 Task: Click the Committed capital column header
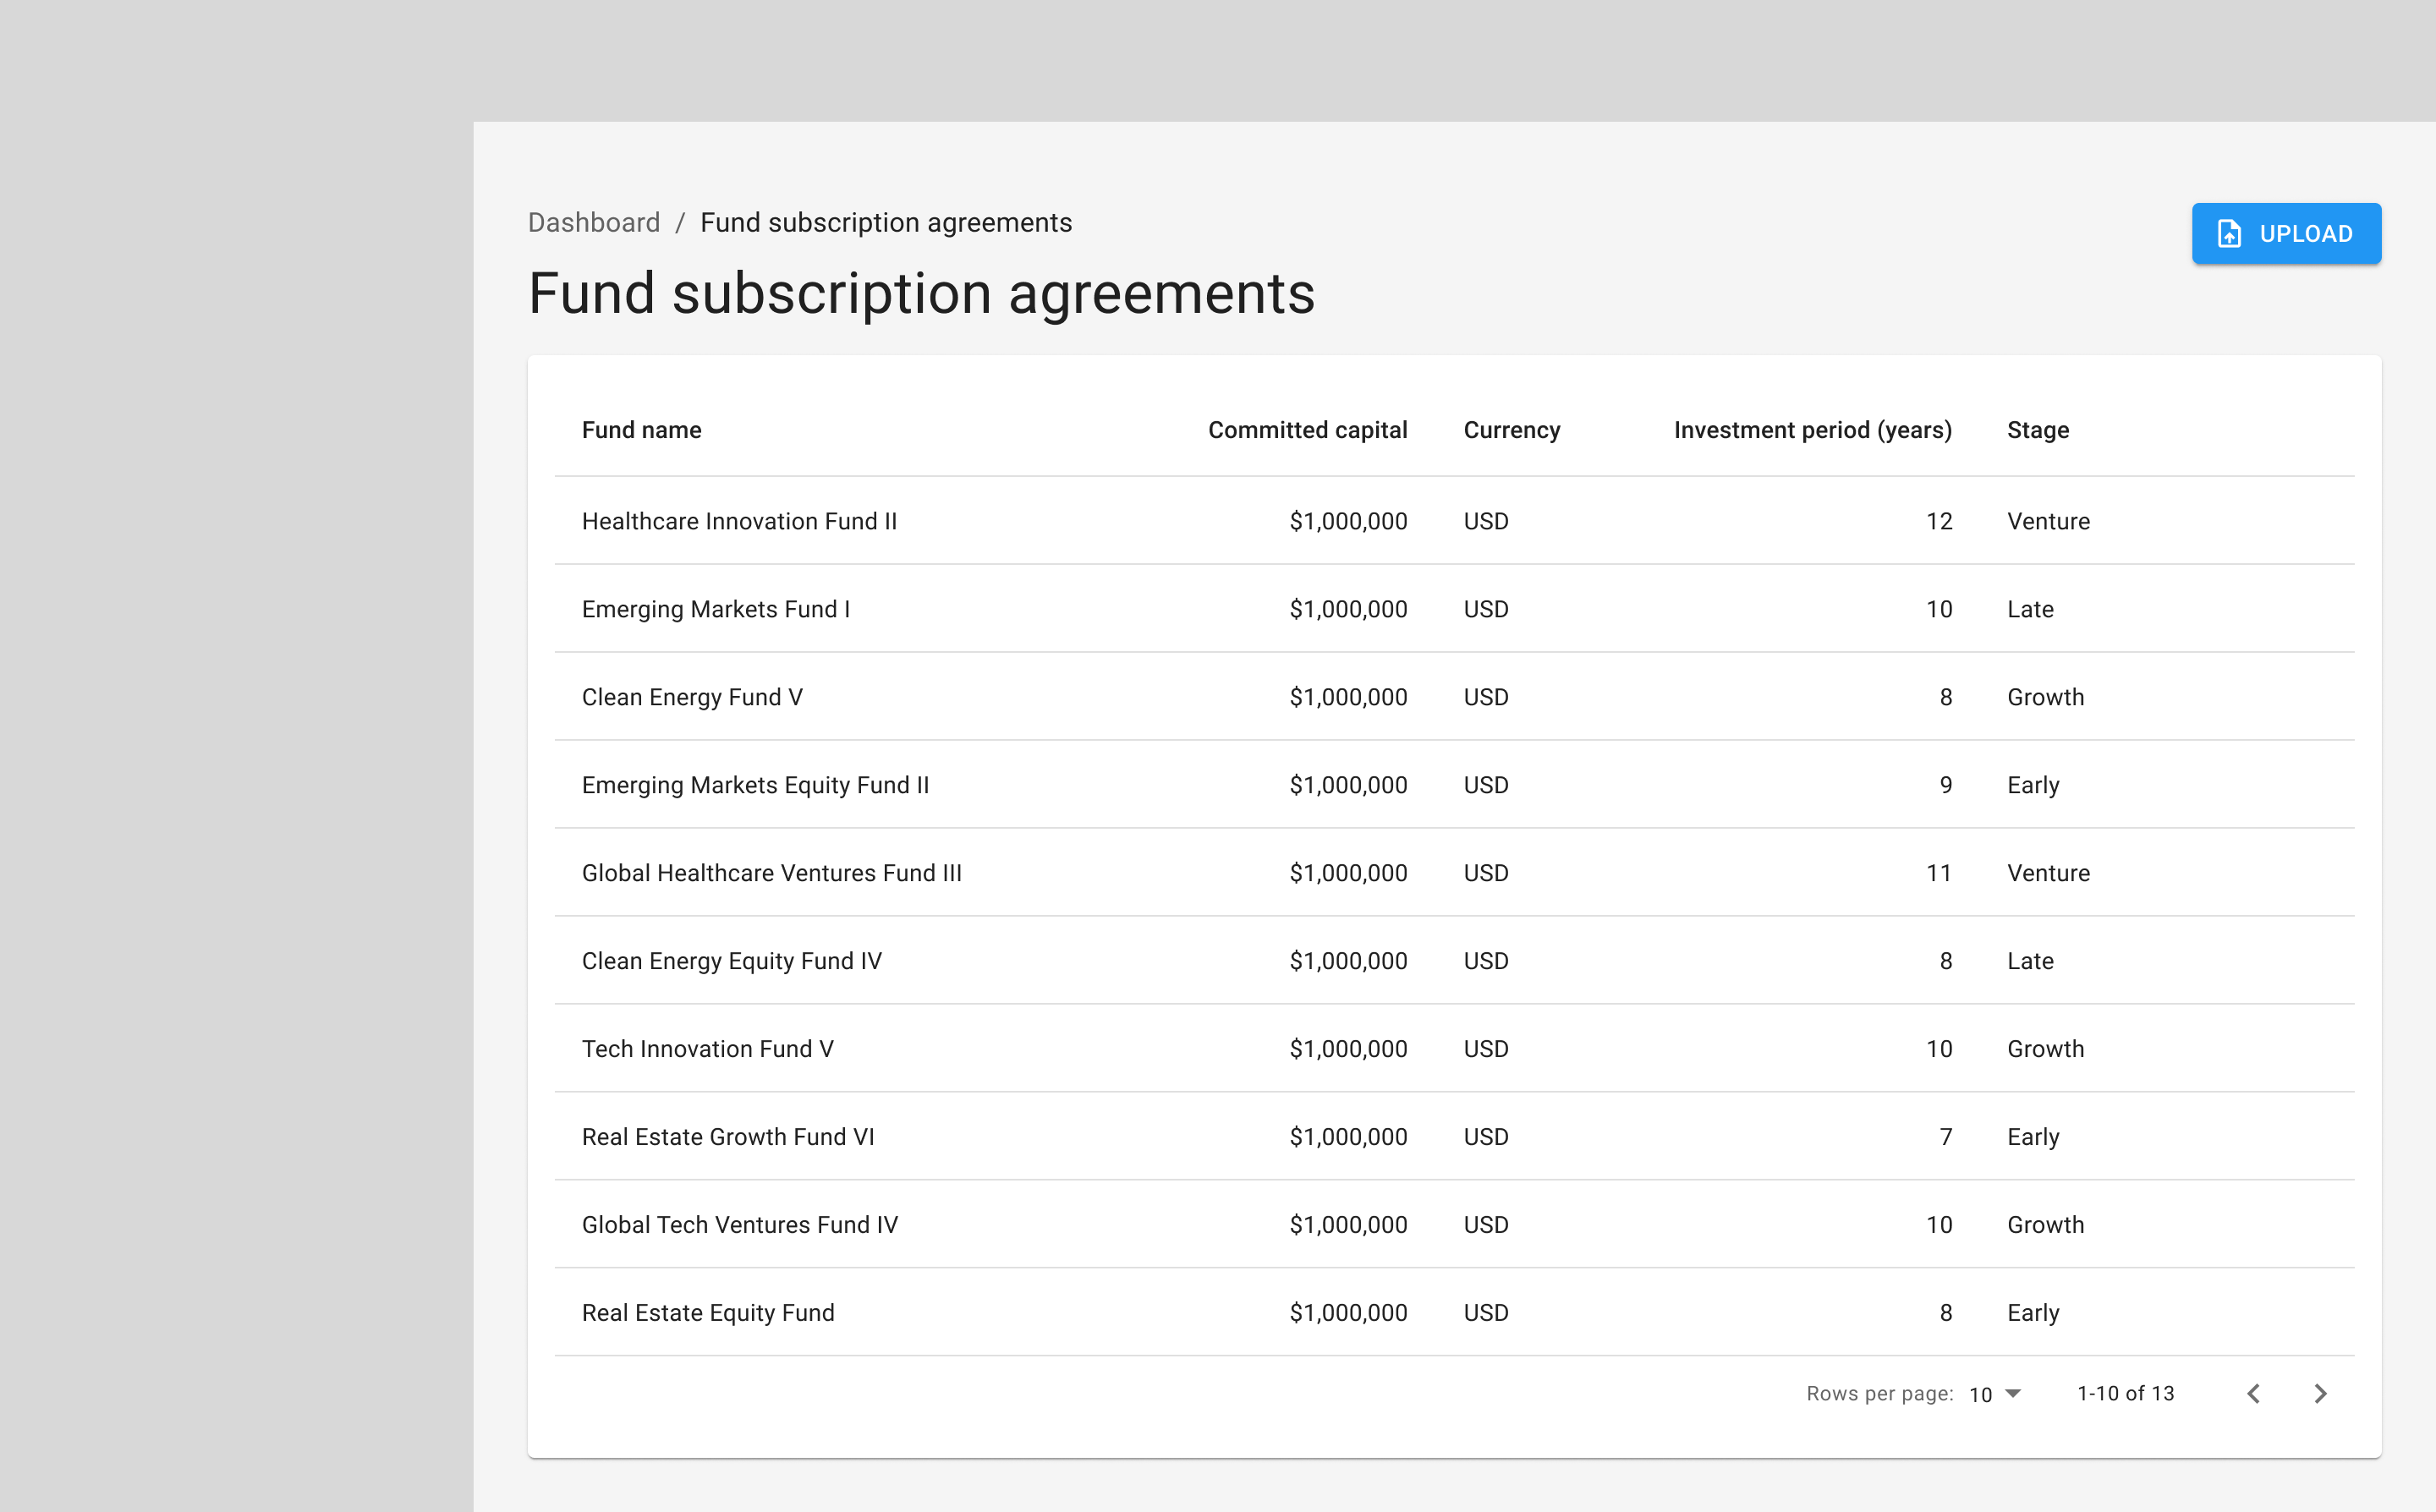click(1308, 430)
